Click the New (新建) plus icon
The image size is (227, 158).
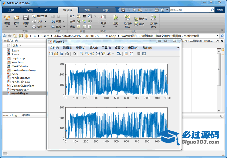pos(7,17)
